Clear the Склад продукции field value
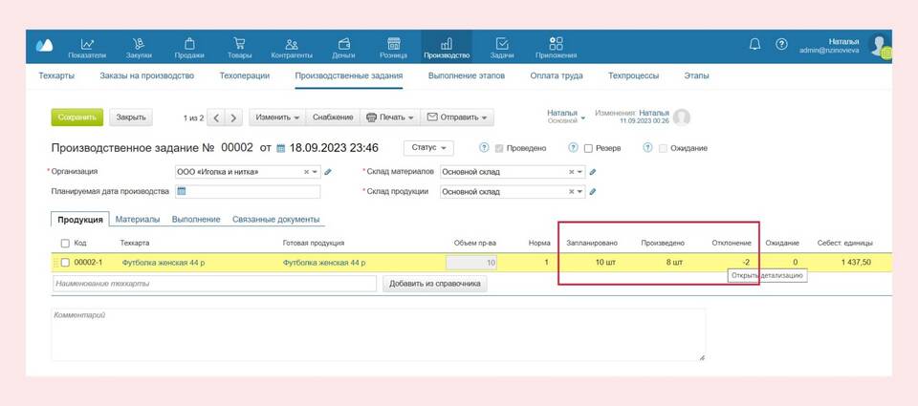The height and width of the screenshot is (406, 918). (572, 192)
